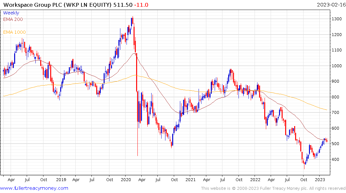Click the 1100 price axis label
This screenshot has width=346, height=193.
click(x=337, y=50)
